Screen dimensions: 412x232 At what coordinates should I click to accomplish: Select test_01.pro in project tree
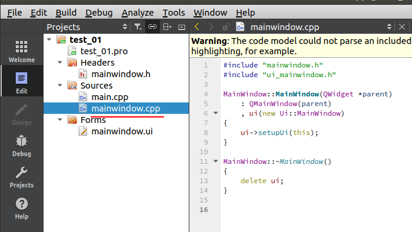pyautogui.click(x=104, y=51)
